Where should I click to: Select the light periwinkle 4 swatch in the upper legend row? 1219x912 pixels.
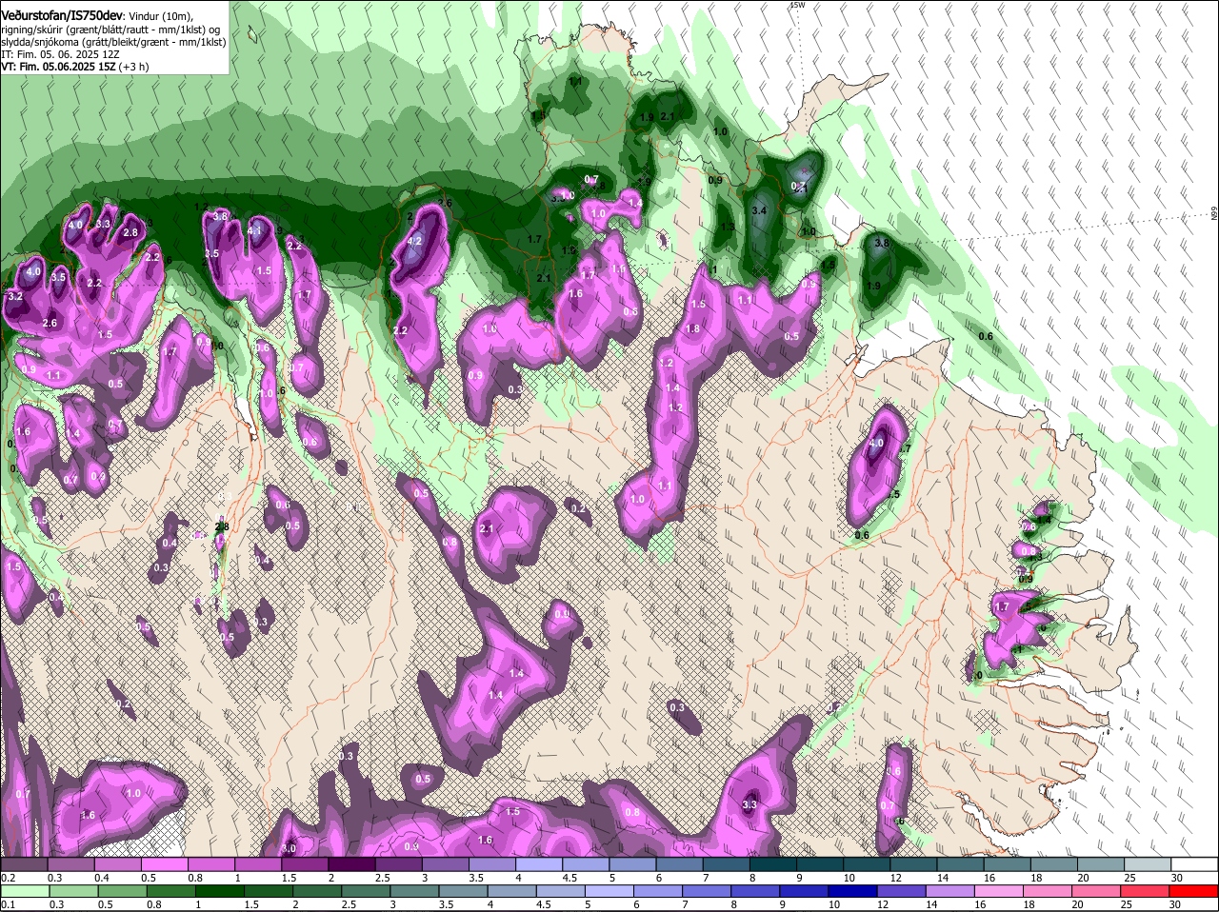(x=539, y=864)
